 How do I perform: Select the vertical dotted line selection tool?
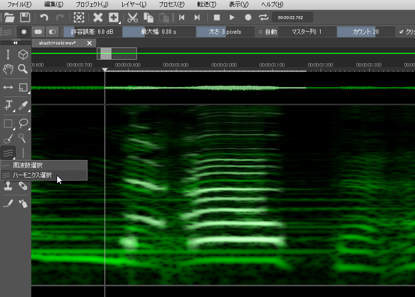coord(23,153)
